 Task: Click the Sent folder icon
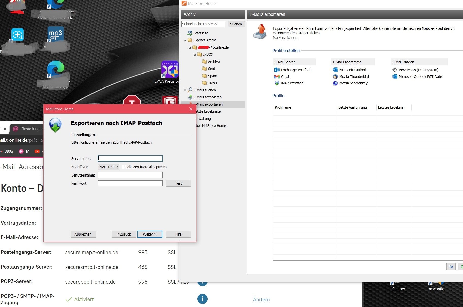pos(204,69)
